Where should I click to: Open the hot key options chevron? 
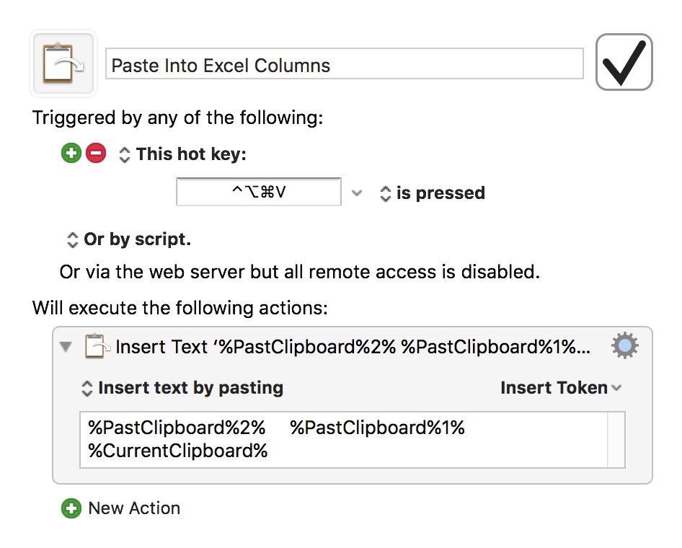click(357, 193)
